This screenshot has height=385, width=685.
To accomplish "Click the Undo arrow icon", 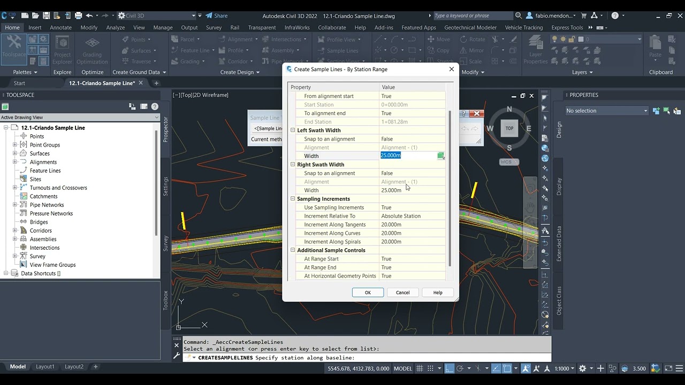I will 89,16.
